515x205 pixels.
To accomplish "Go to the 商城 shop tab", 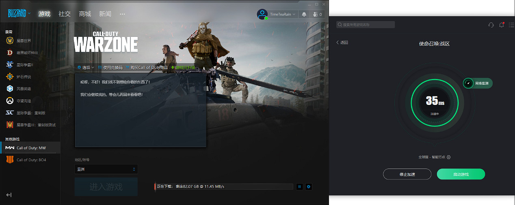I will 85,14.
